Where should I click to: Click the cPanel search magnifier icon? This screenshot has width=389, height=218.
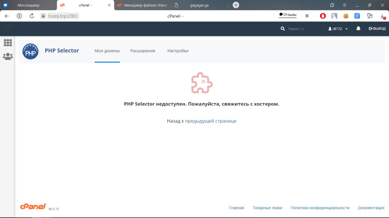283,29
